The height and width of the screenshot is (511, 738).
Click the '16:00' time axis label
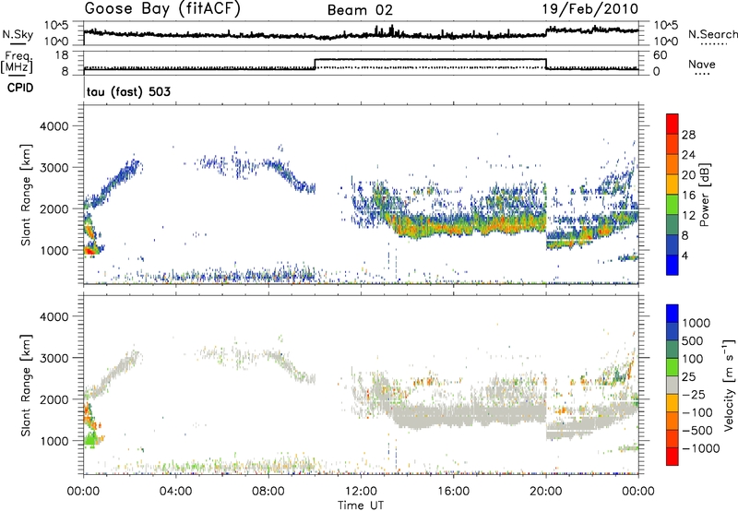pos(453,492)
